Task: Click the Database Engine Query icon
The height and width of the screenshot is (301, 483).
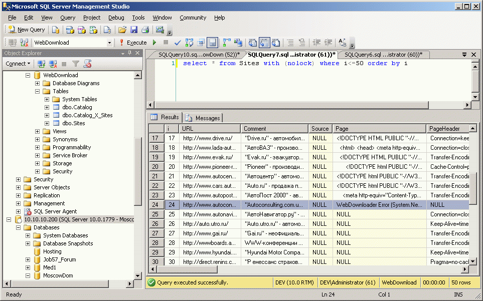Action: pyautogui.click(x=56, y=30)
